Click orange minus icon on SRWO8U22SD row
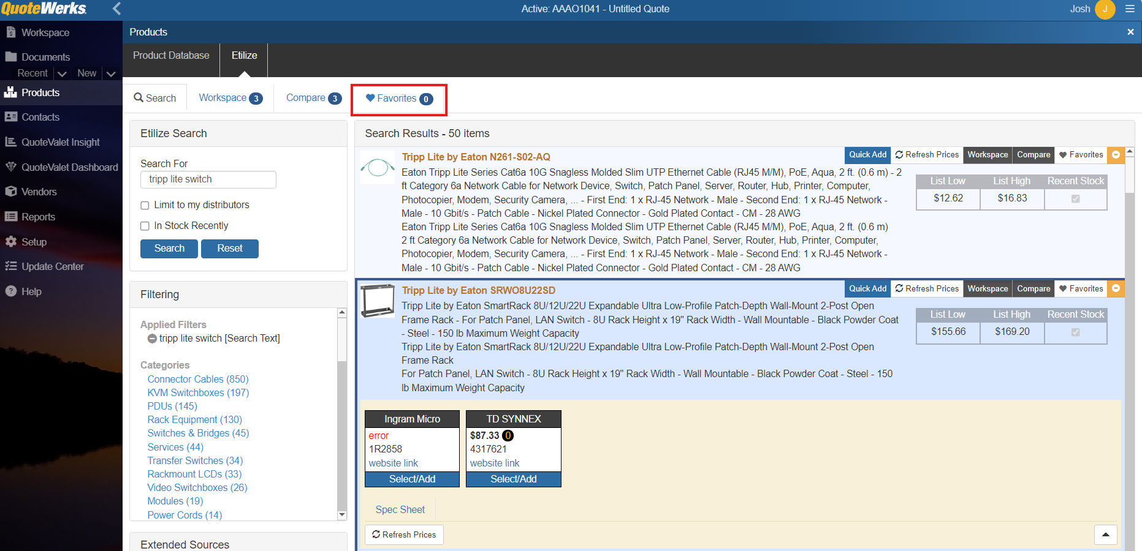This screenshot has height=551, width=1142. 1116,288
